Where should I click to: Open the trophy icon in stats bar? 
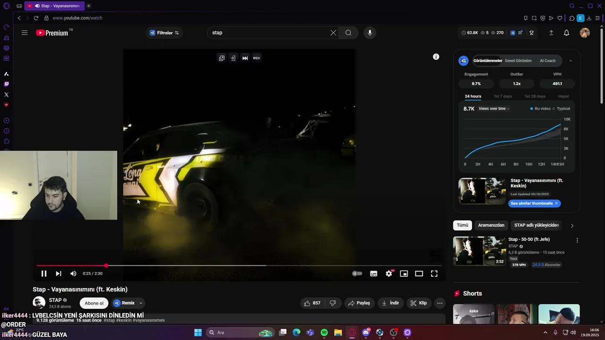532,33
